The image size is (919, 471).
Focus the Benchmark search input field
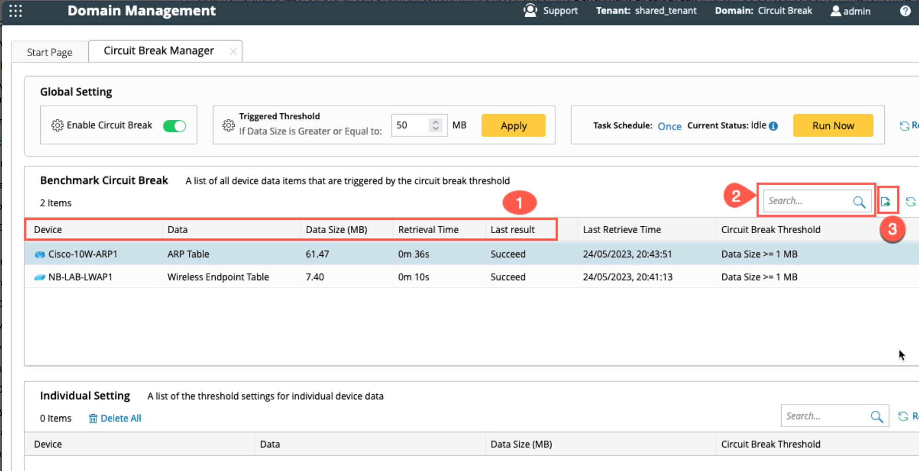click(x=806, y=201)
